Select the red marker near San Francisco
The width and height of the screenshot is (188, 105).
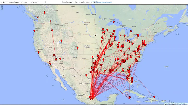[39, 52]
